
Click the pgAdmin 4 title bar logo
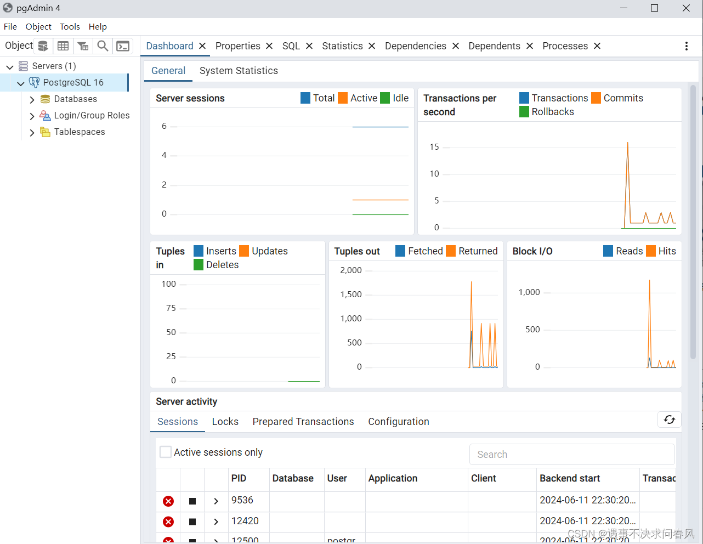[x=8, y=8]
